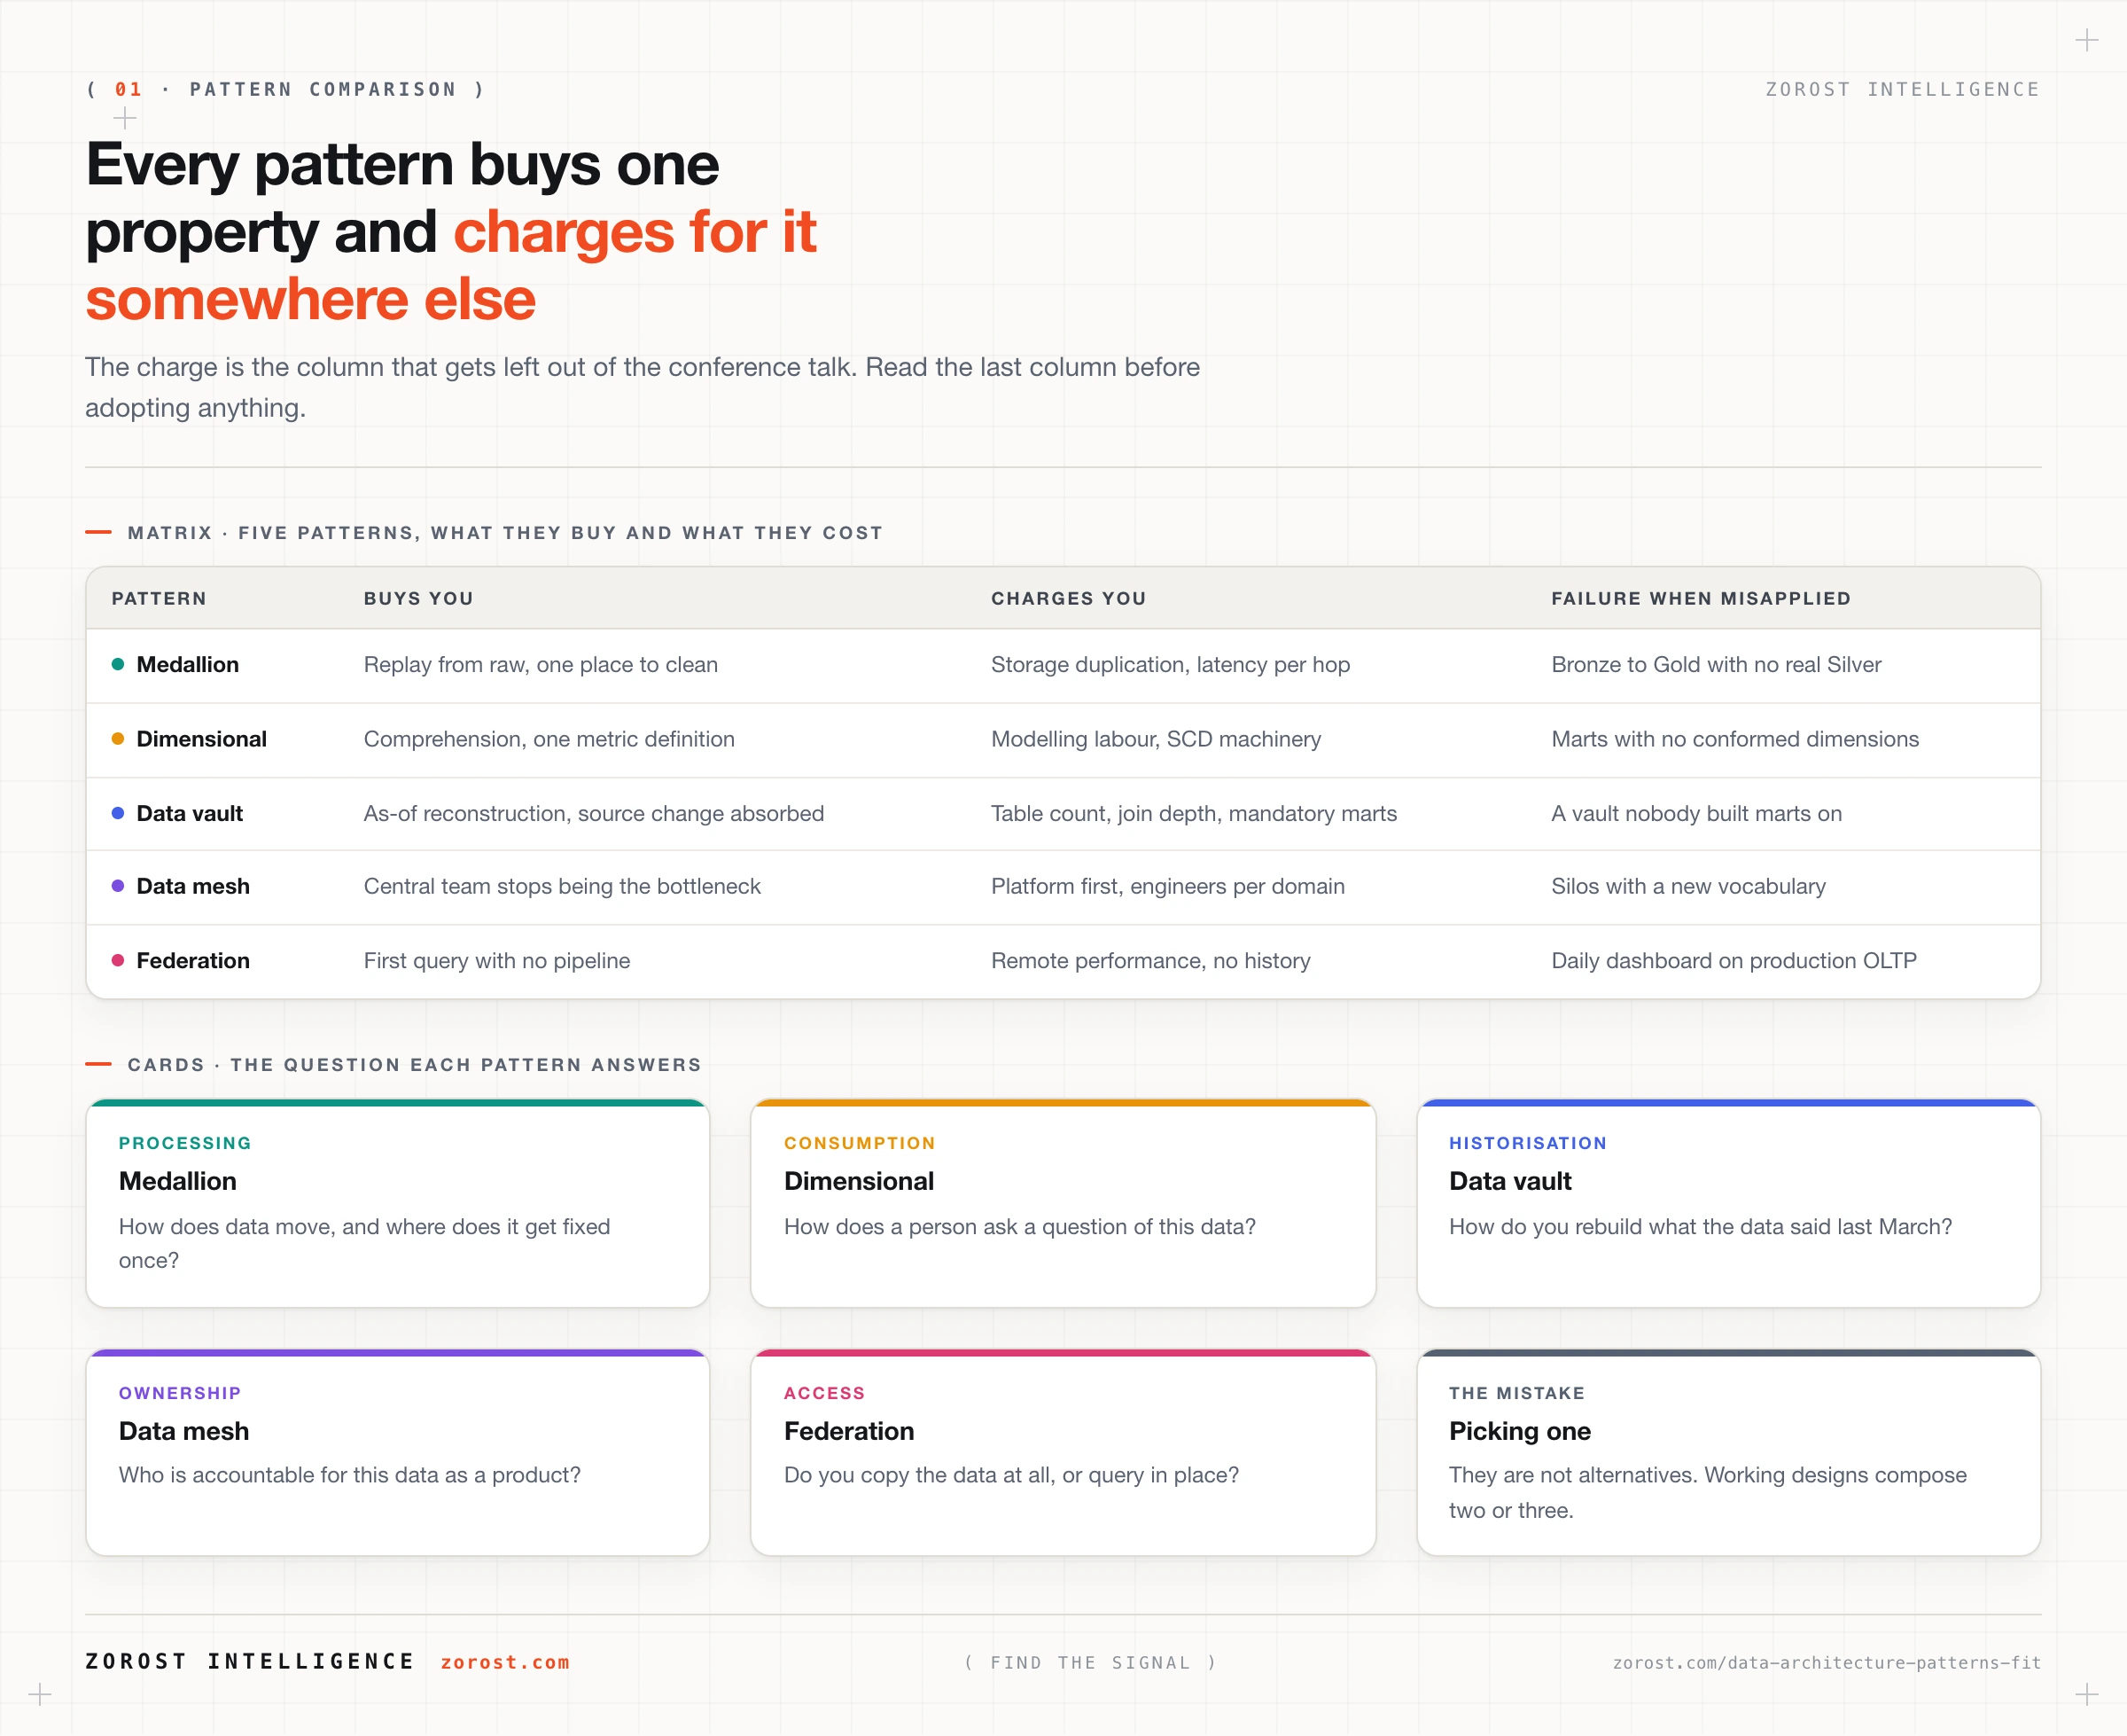Click 'Remote performance, no history' cell
This screenshot has height=1736, width=2127.
[x=1150, y=960]
